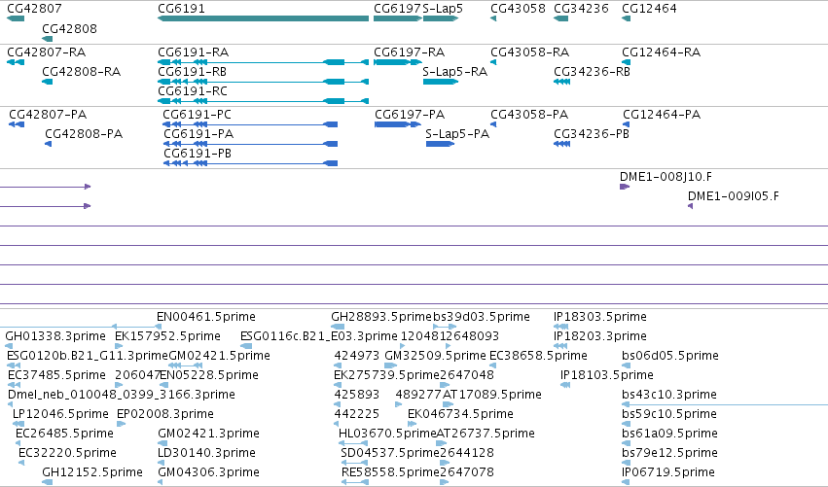828x487 pixels.
Task: Select the CG42808 gene feature
Action: [47, 39]
